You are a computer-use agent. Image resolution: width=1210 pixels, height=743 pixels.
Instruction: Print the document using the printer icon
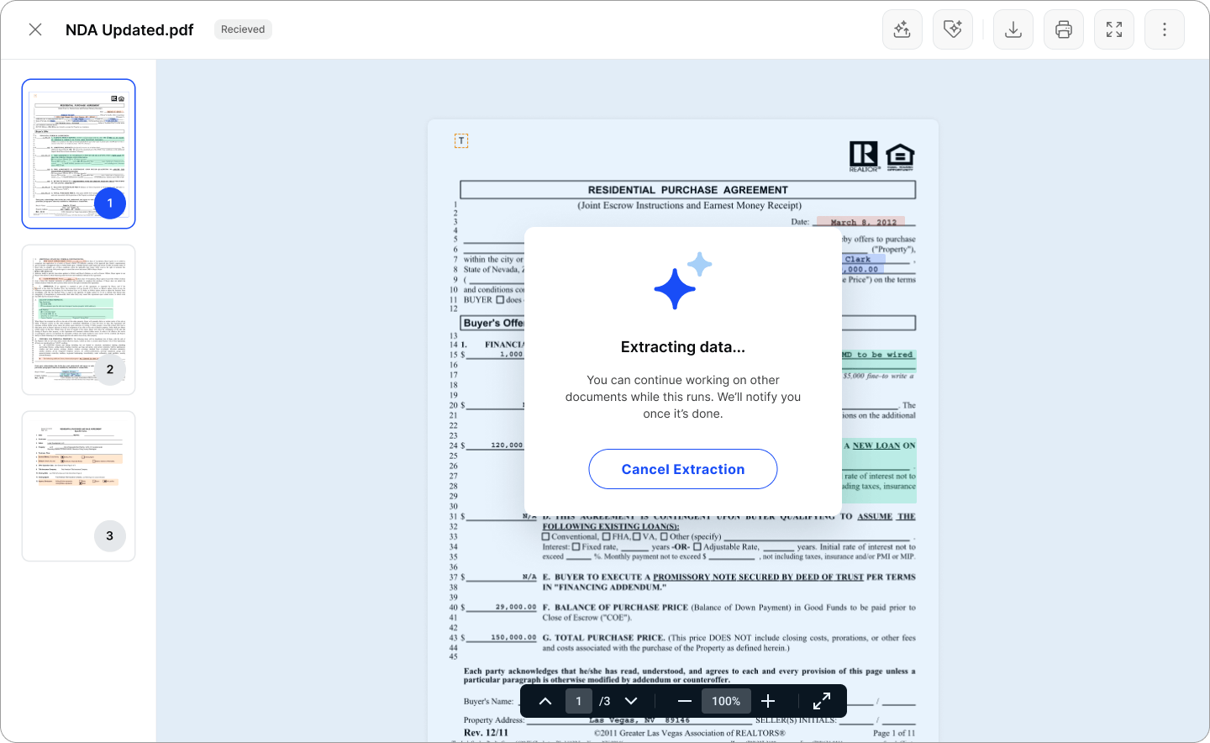pos(1064,29)
